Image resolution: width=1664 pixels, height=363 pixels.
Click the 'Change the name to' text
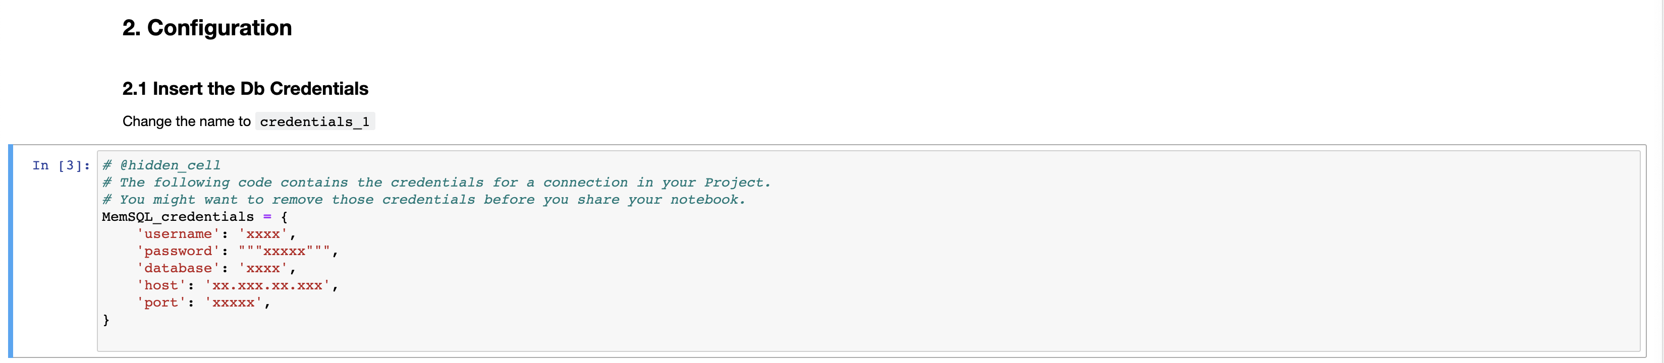[x=186, y=122]
